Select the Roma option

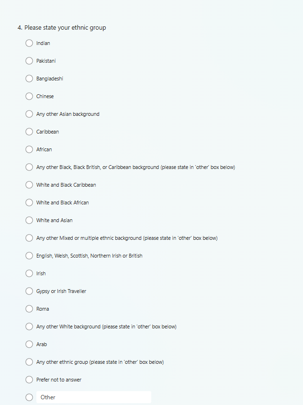[x=29, y=309]
